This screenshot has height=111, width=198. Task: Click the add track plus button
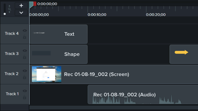pos(21,6)
